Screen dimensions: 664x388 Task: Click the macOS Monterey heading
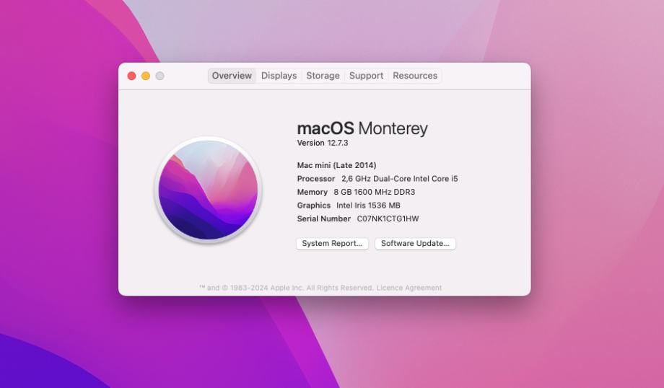coord(362,128)
